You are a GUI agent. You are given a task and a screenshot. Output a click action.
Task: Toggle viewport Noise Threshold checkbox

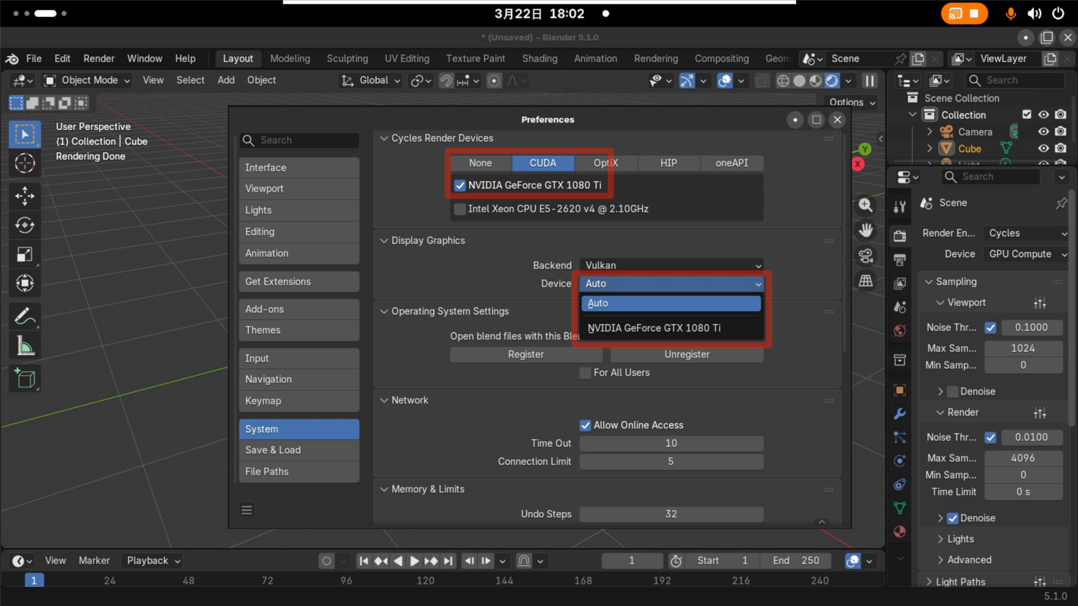pyautogui.click(x=990, y=328)
